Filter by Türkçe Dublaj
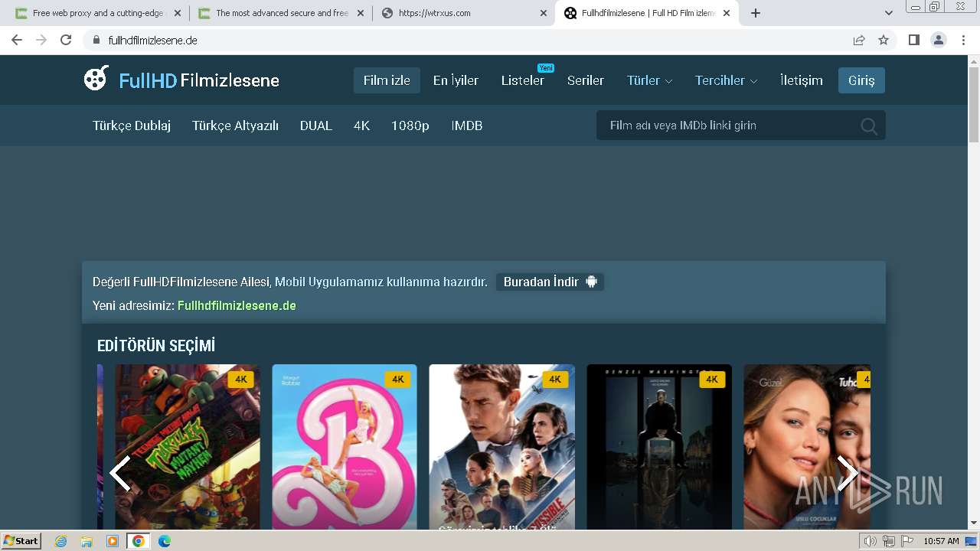 pyautogui.click(x=132, y=126)
